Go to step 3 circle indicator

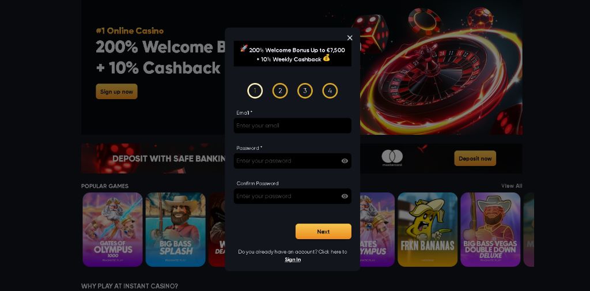pos(305,90)
